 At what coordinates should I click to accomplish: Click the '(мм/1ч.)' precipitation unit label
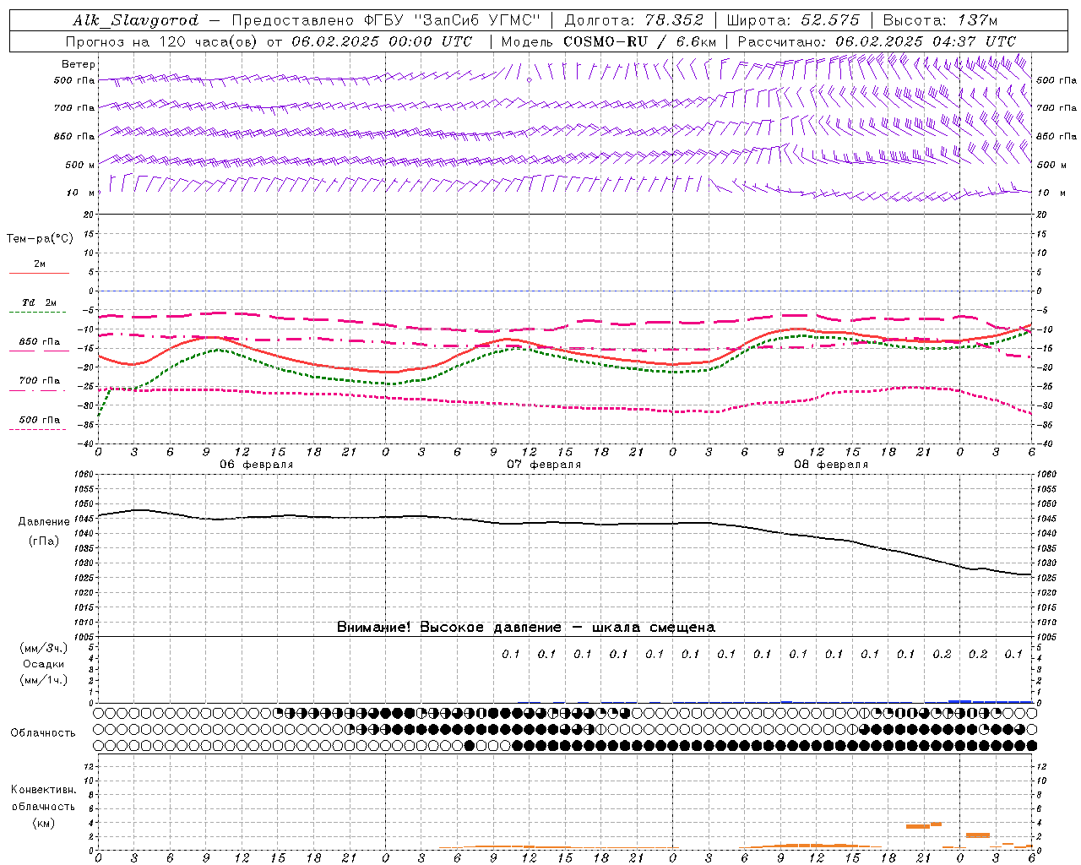pyautogui.click(x=43, y=681)
